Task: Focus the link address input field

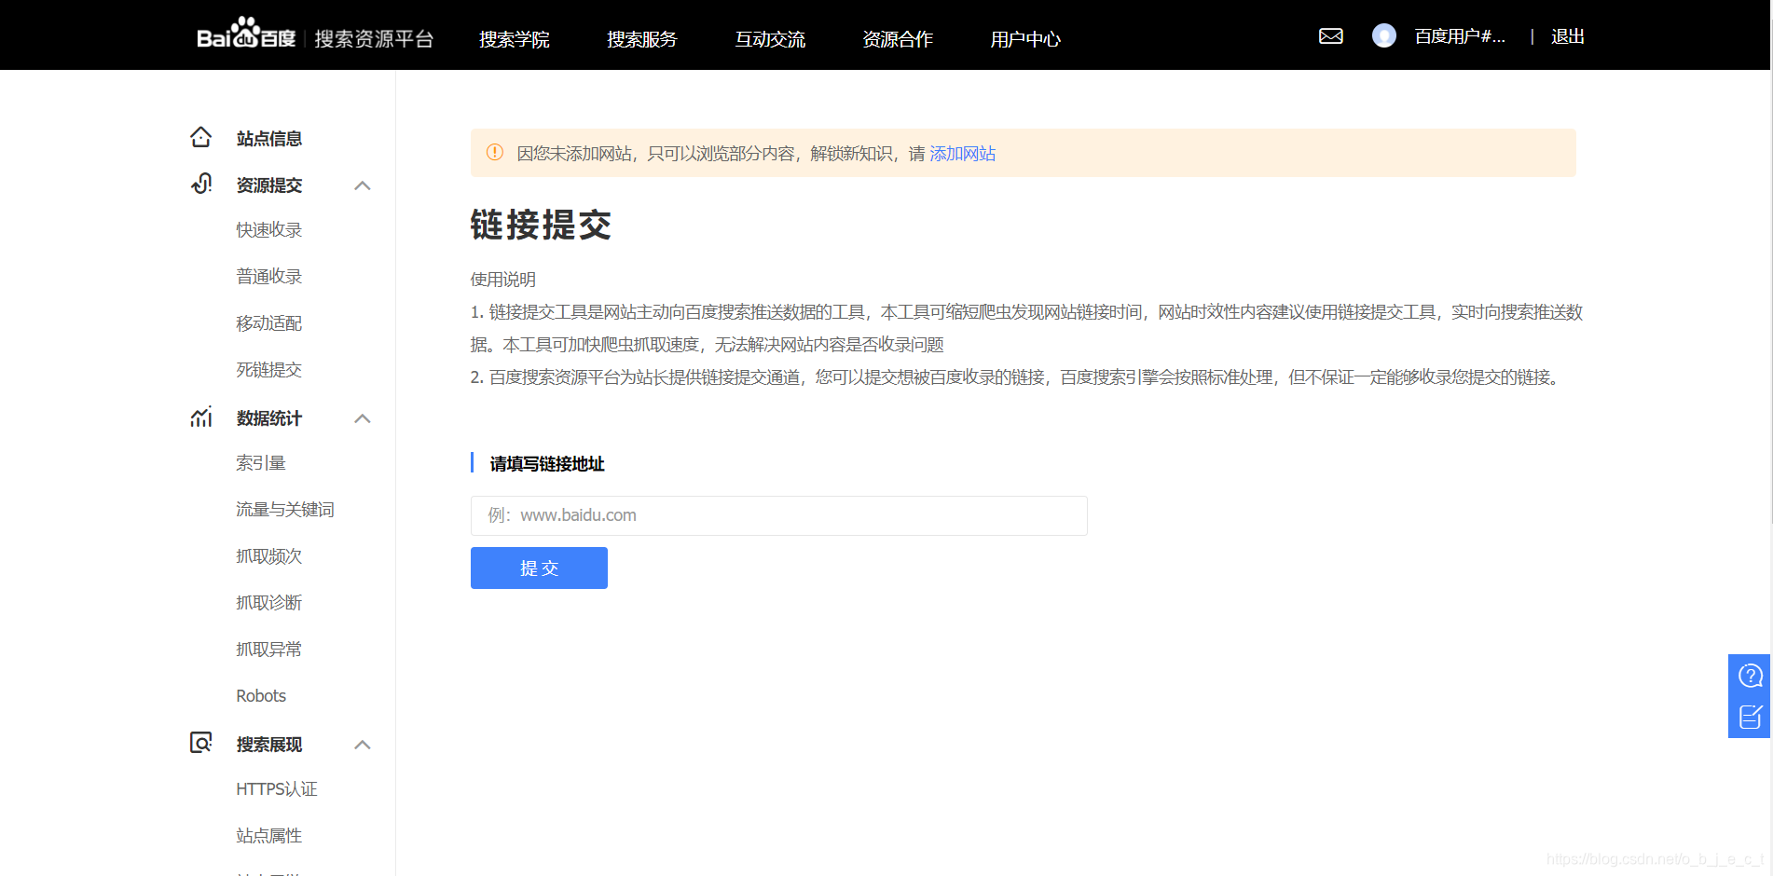Action: click(779, 515)
